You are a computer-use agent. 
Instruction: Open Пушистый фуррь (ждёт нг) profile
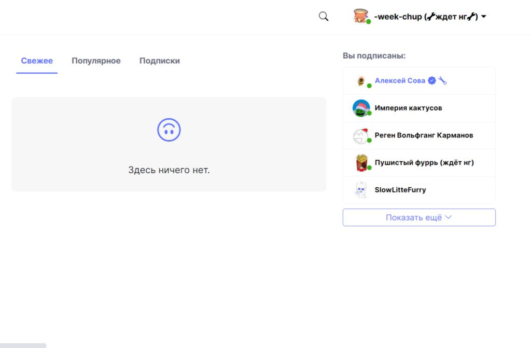click(424, 163)
